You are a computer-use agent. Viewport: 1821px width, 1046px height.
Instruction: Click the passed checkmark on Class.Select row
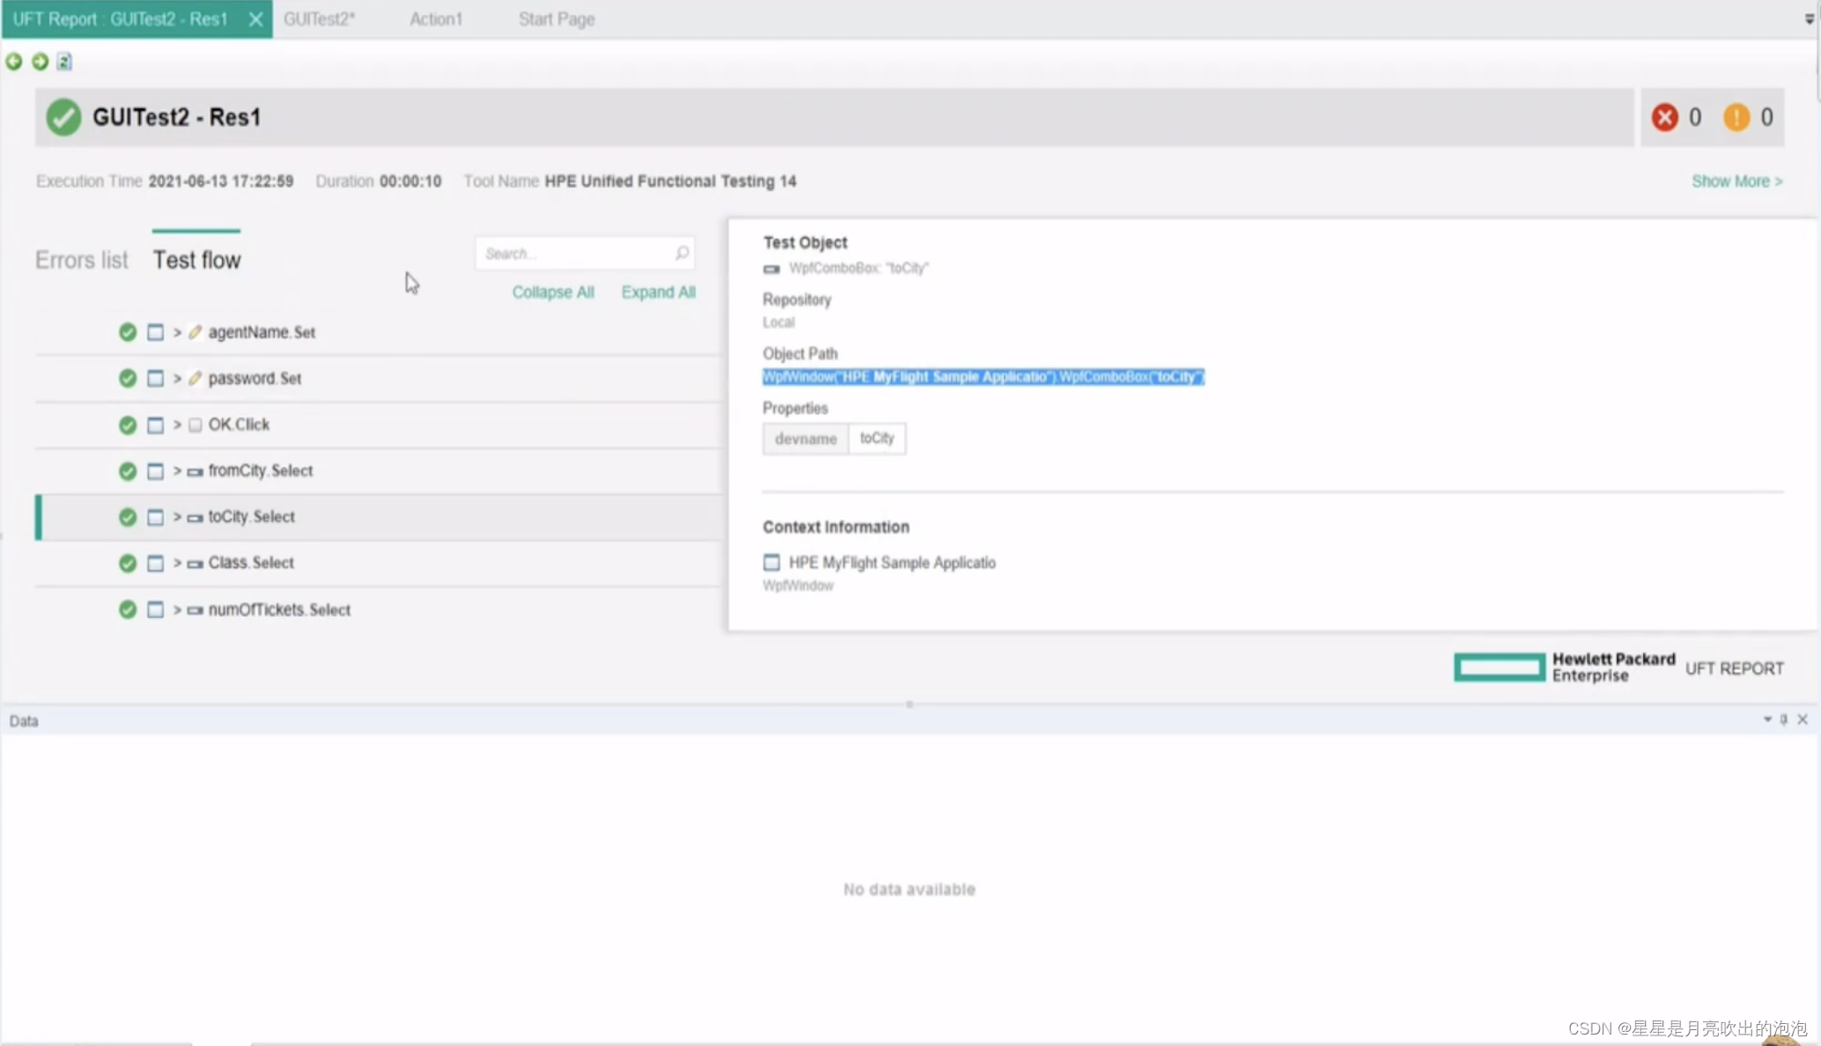128,563
